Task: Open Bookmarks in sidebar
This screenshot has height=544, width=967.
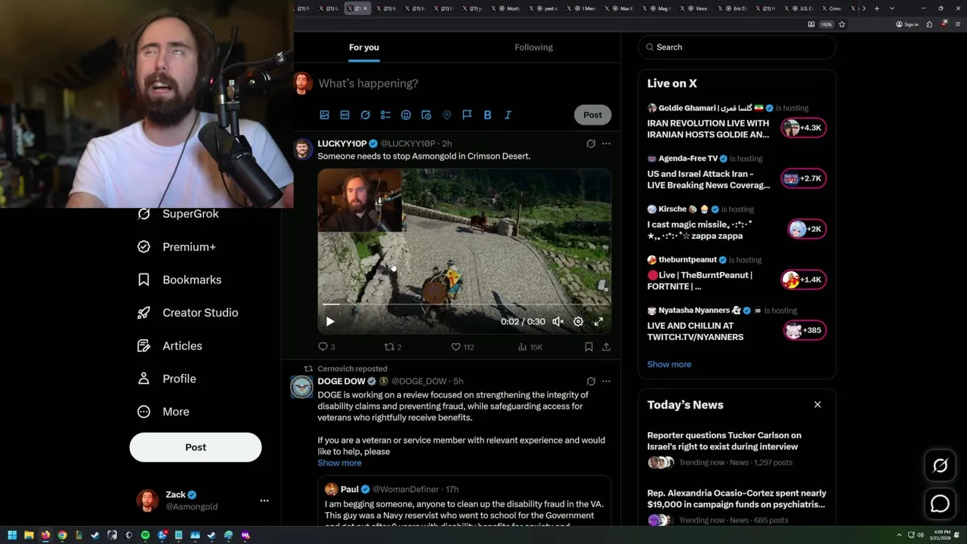Action: click(181, 280)
